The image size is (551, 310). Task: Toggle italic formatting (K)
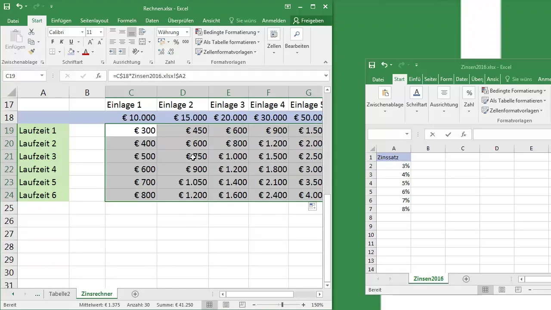coord(62,42)
